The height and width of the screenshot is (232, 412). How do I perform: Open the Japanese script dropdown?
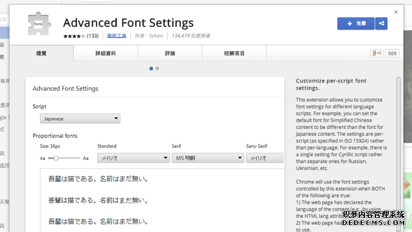(80, 119)
